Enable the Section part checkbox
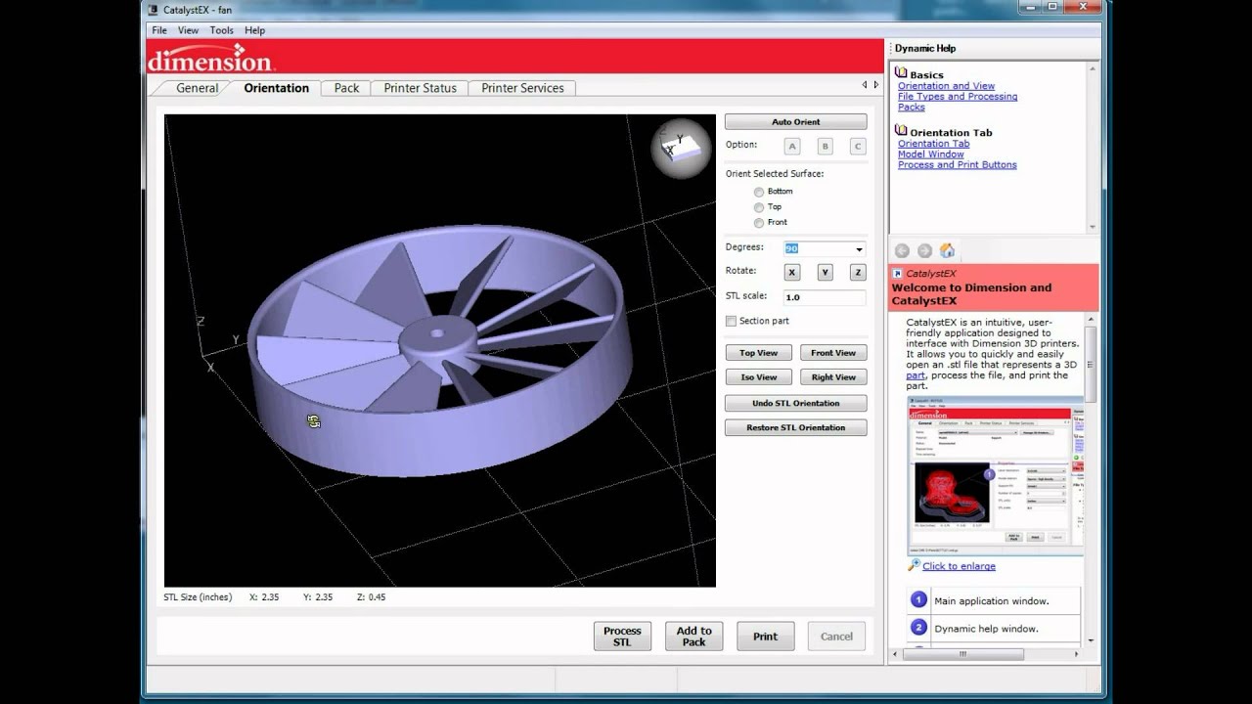 pos(731,321)
